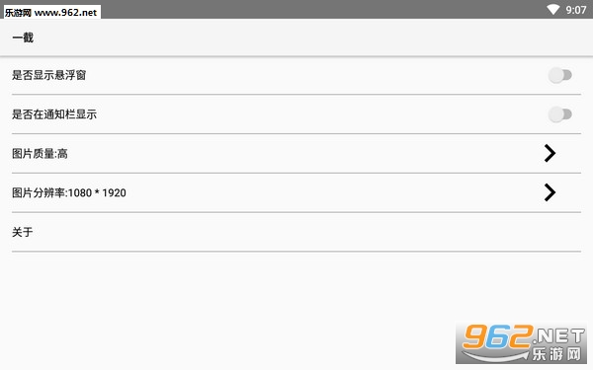Tap the 1080 * 1920 resolution value

coord(97,193)
